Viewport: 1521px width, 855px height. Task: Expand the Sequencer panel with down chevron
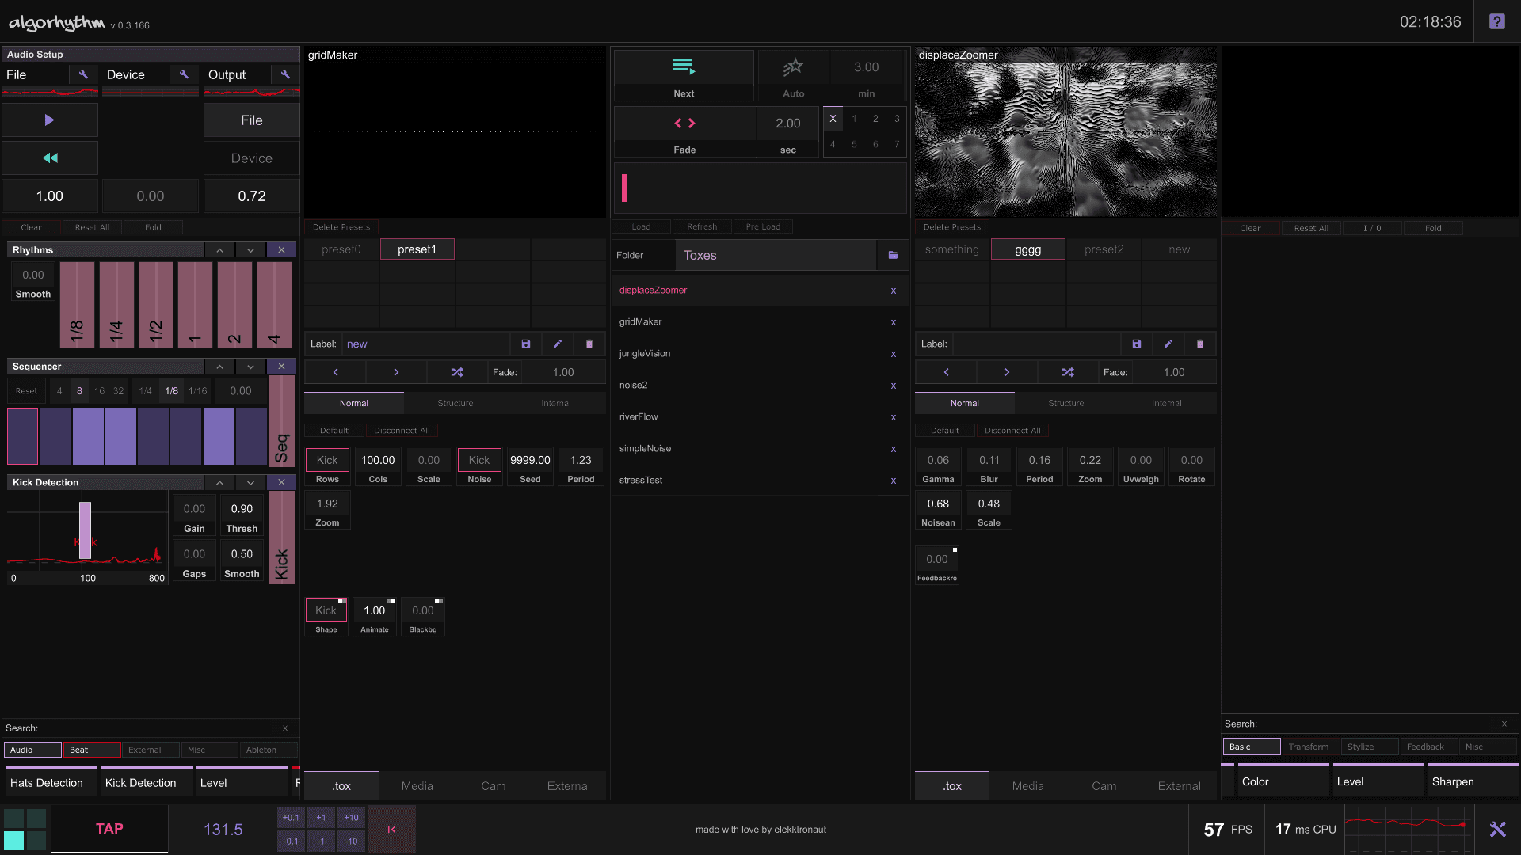250,367
